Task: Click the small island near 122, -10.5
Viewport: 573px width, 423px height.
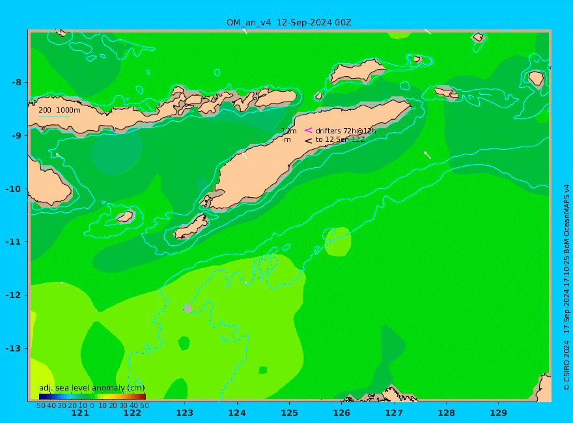Action: click(125, 217)
